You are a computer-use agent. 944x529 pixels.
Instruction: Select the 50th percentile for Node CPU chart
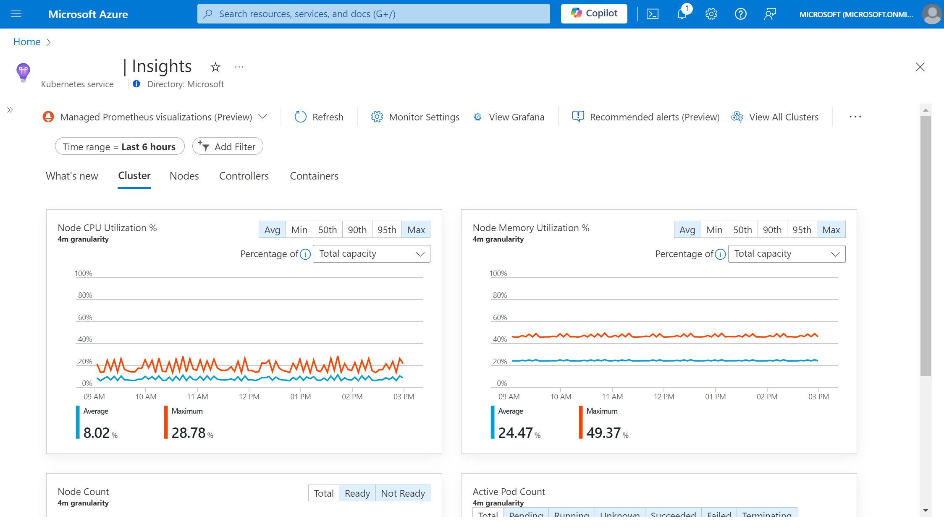coord(327,229)
